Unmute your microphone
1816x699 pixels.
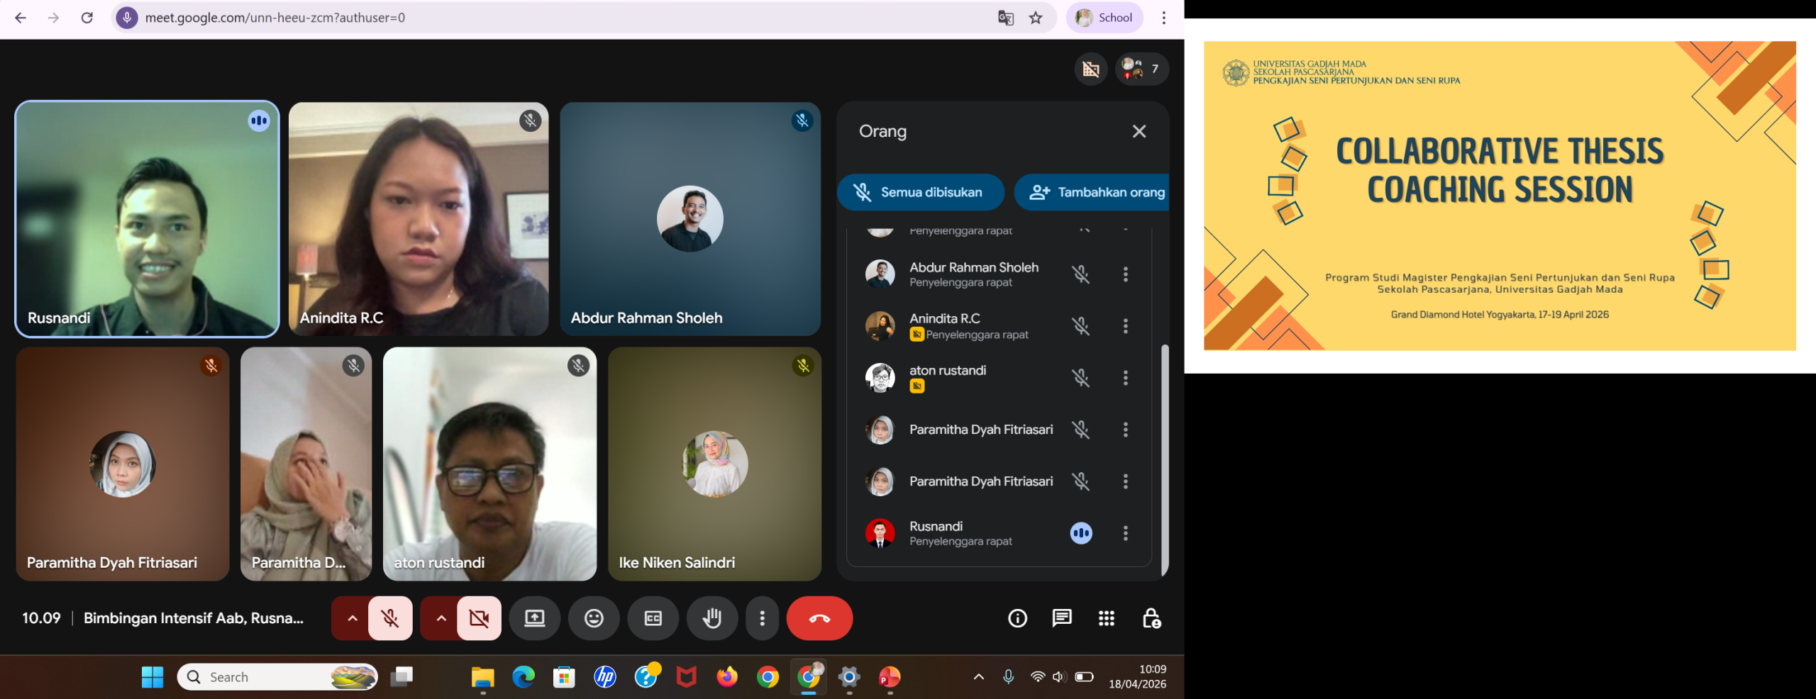click(x=390, y=618)
